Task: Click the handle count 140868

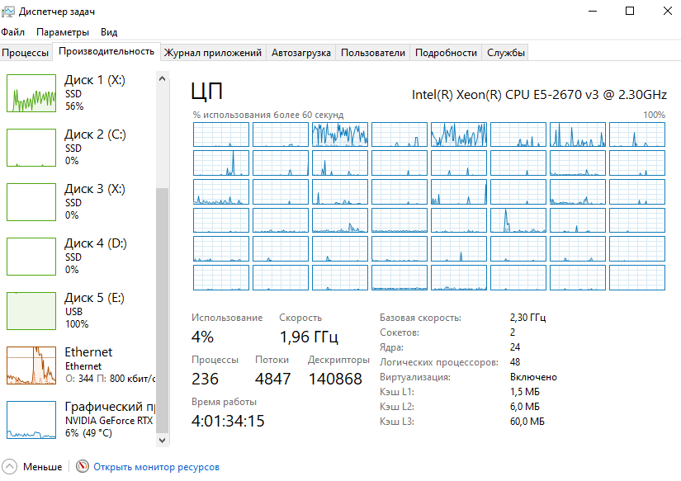Action: (335, 379)
